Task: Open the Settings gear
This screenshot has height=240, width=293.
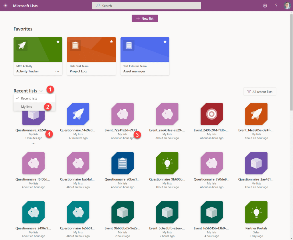Action: (265, 6)
